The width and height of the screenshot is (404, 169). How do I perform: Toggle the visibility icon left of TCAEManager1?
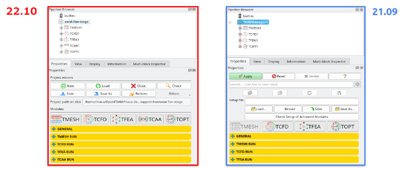(x=230, y=22)
